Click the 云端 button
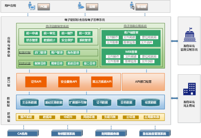Viewport: 201px width, 138px height. [92, 7]
